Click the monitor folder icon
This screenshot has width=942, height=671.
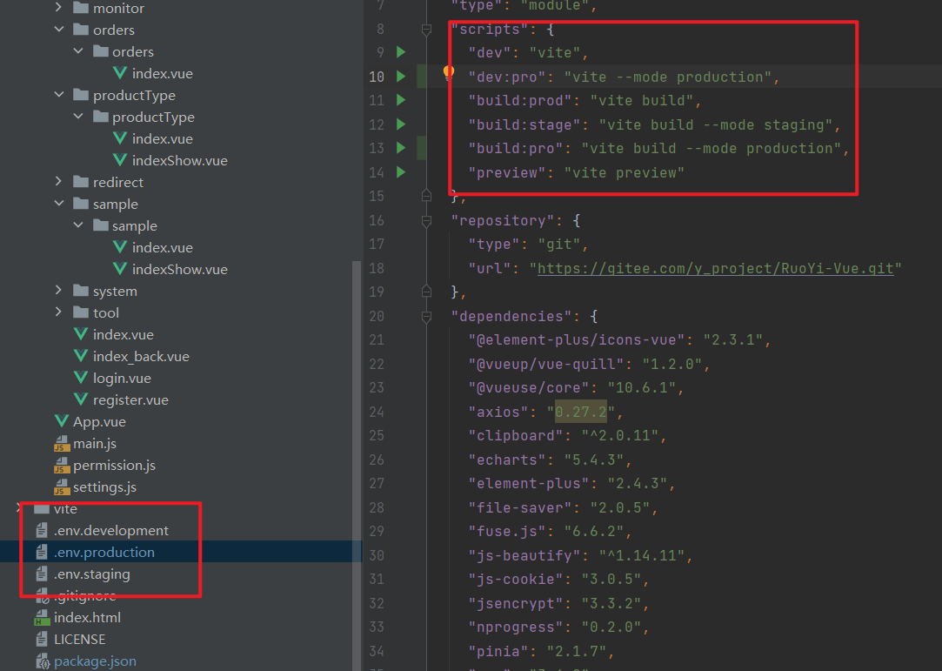click(81, 8)
